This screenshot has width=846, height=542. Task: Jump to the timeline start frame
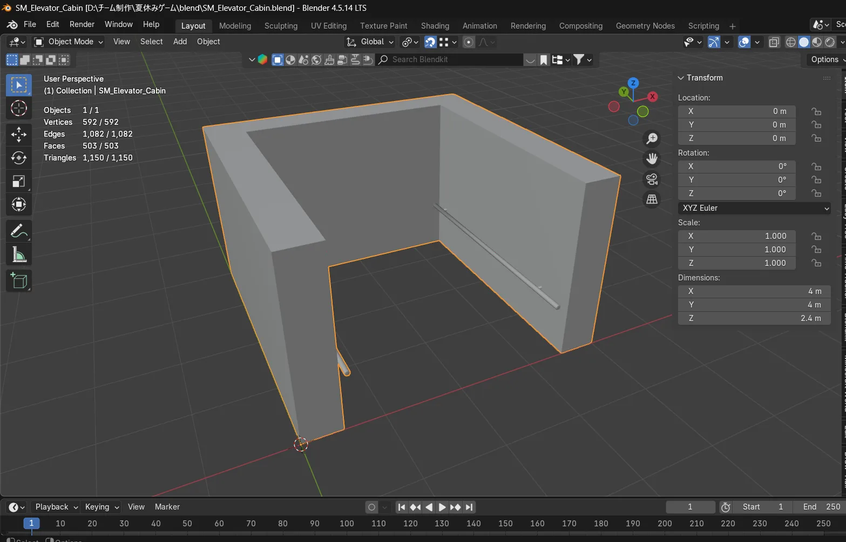click(x=401, y=507)
